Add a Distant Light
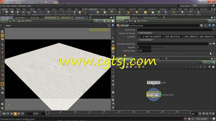Image resolution: width=216 pixels, height=121 pixels. 137,13
